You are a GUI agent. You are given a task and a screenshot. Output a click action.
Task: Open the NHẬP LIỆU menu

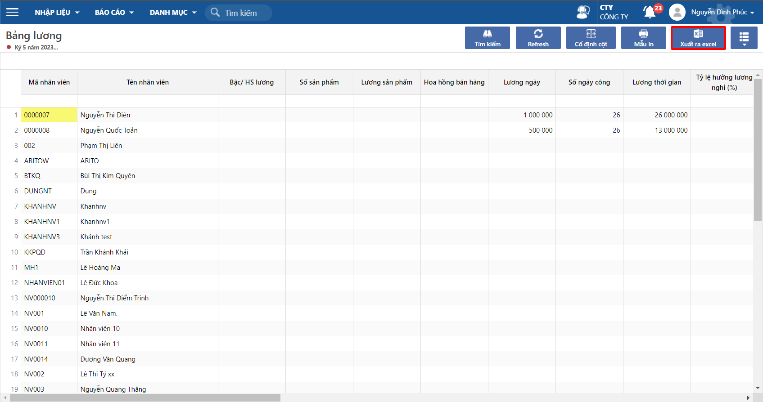(x=57, y=12)
